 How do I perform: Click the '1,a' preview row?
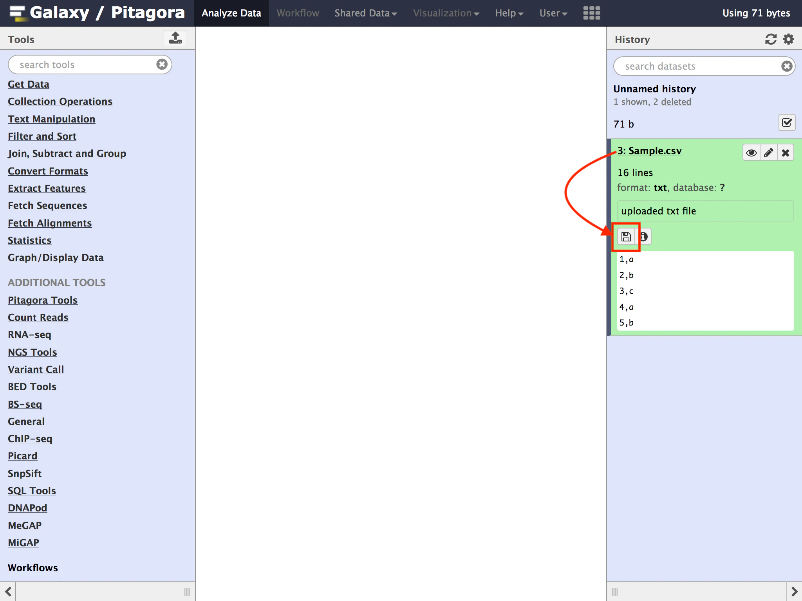626,259
